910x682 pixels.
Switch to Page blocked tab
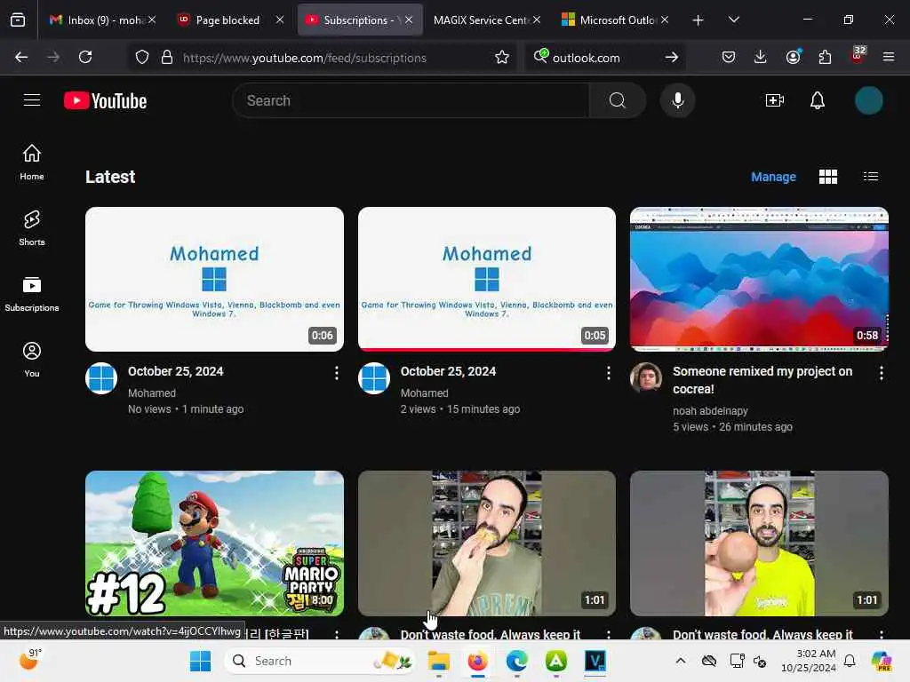click(x=220, y=20)
